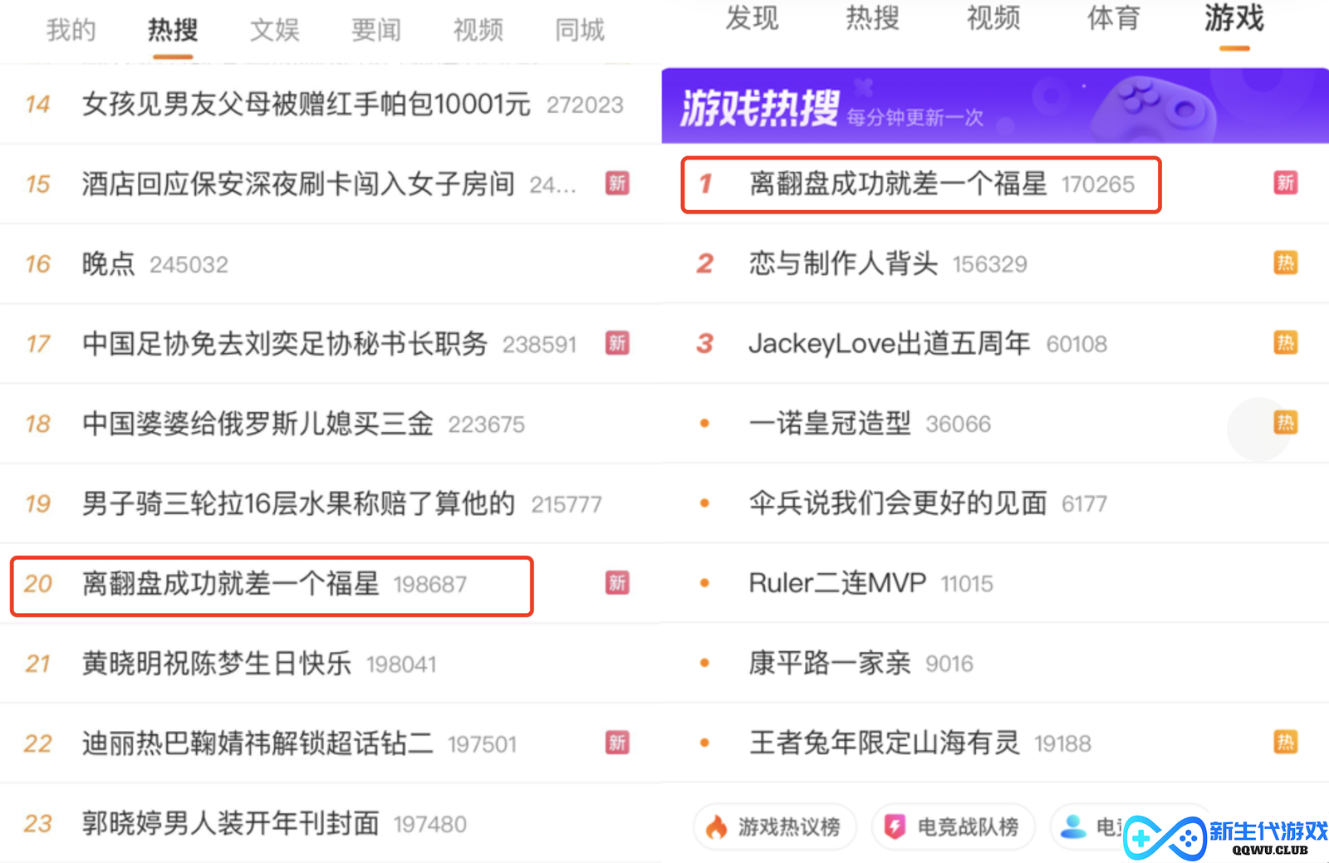Viewport: 1329px width, 863px height.
Task: Tap the 热 badge beside 王者兔年限定山海有灵
Action: [1285, 742]
